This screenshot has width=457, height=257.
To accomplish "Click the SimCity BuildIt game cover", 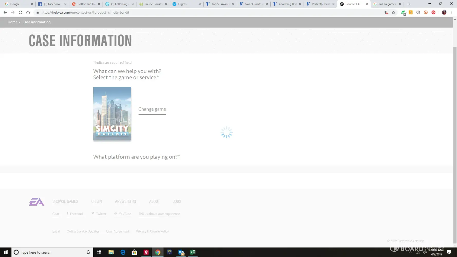I will tap(112, 114).
